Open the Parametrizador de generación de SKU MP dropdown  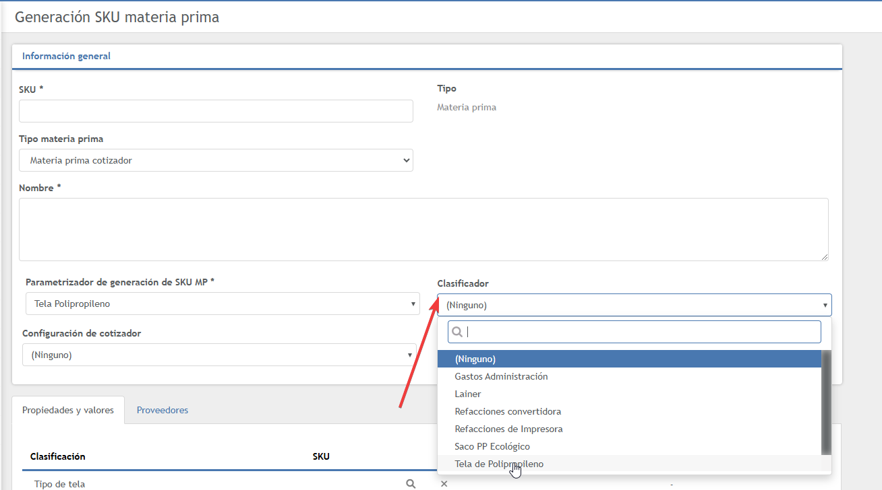(x=223, y=304)
